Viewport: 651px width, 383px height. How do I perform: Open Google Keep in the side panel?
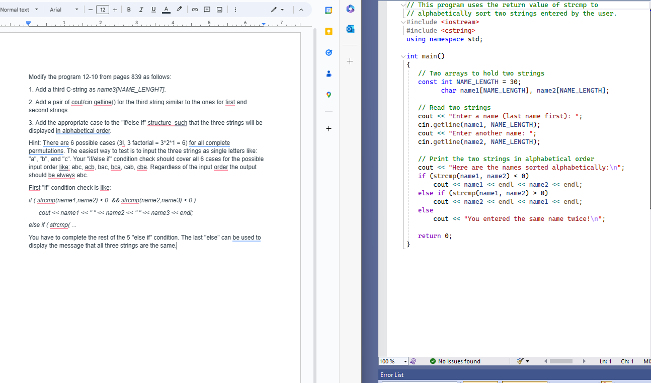click(x=329, y=32)
